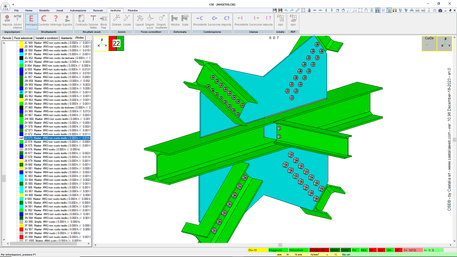Open the Contrasto results tool

coord(81,20)
